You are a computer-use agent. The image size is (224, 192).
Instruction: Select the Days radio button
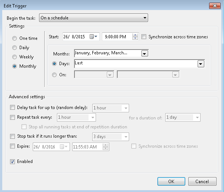54,64
